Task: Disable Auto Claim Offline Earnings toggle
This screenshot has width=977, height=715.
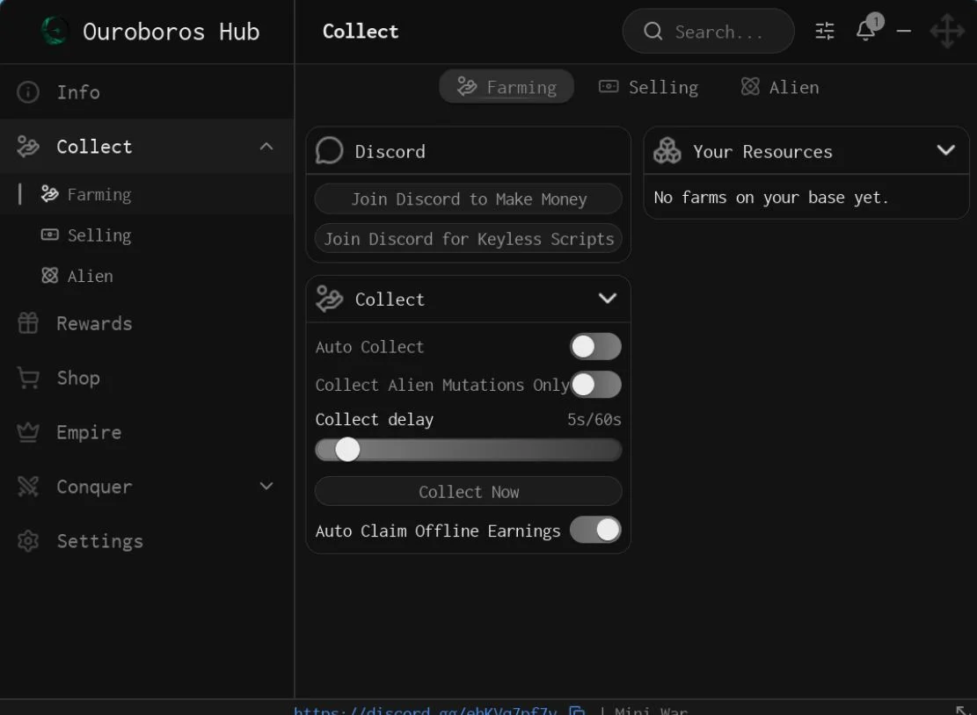Action: (595, 531)
